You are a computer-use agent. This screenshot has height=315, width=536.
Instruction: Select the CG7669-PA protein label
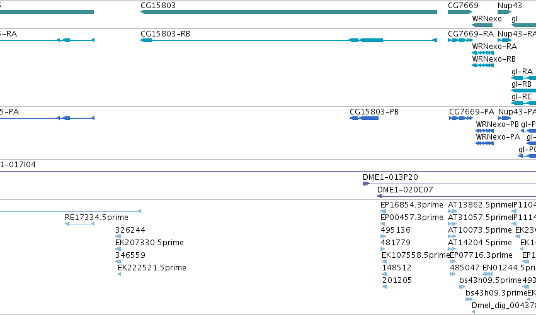tap(472, 112)
